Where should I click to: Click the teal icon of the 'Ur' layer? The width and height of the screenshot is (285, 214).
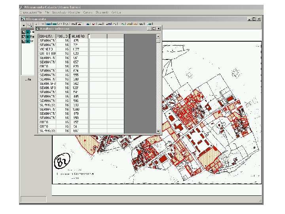pyautogui.click(x=28, y=41)
